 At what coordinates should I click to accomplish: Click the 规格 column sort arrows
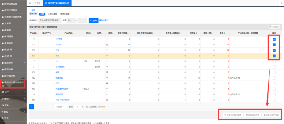tap(102, 33)
